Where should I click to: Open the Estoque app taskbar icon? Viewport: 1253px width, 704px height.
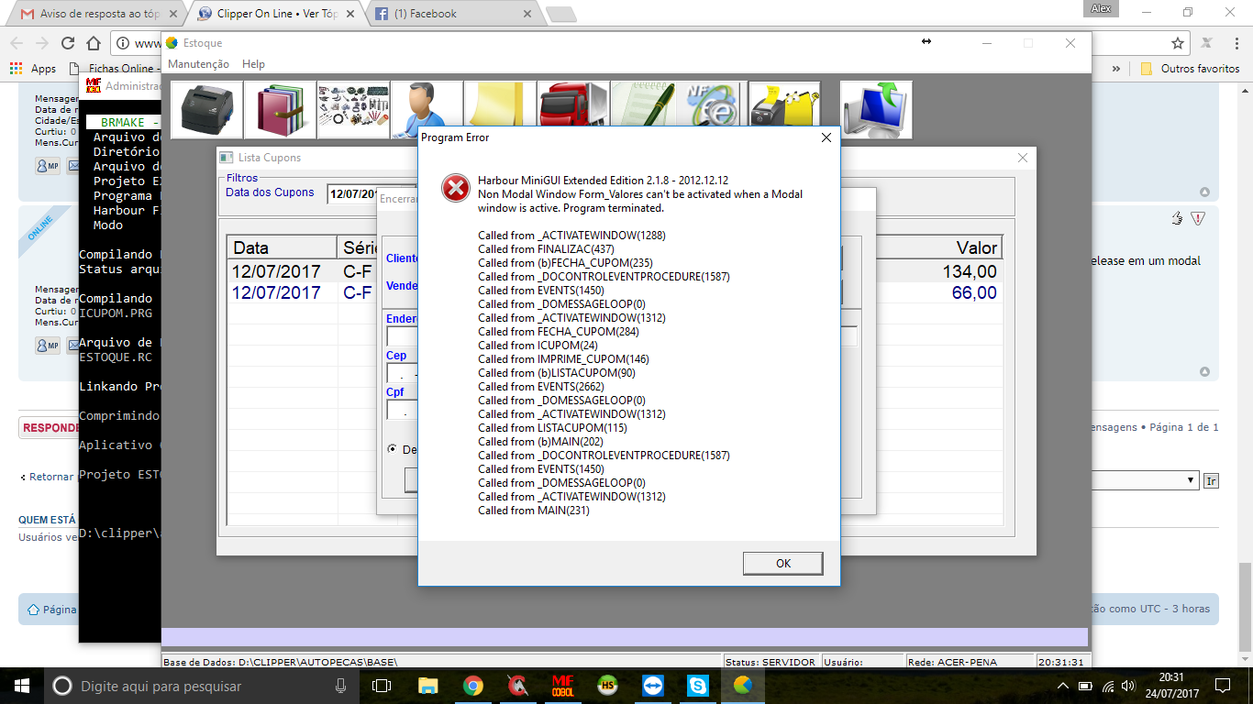pos(742,686)
